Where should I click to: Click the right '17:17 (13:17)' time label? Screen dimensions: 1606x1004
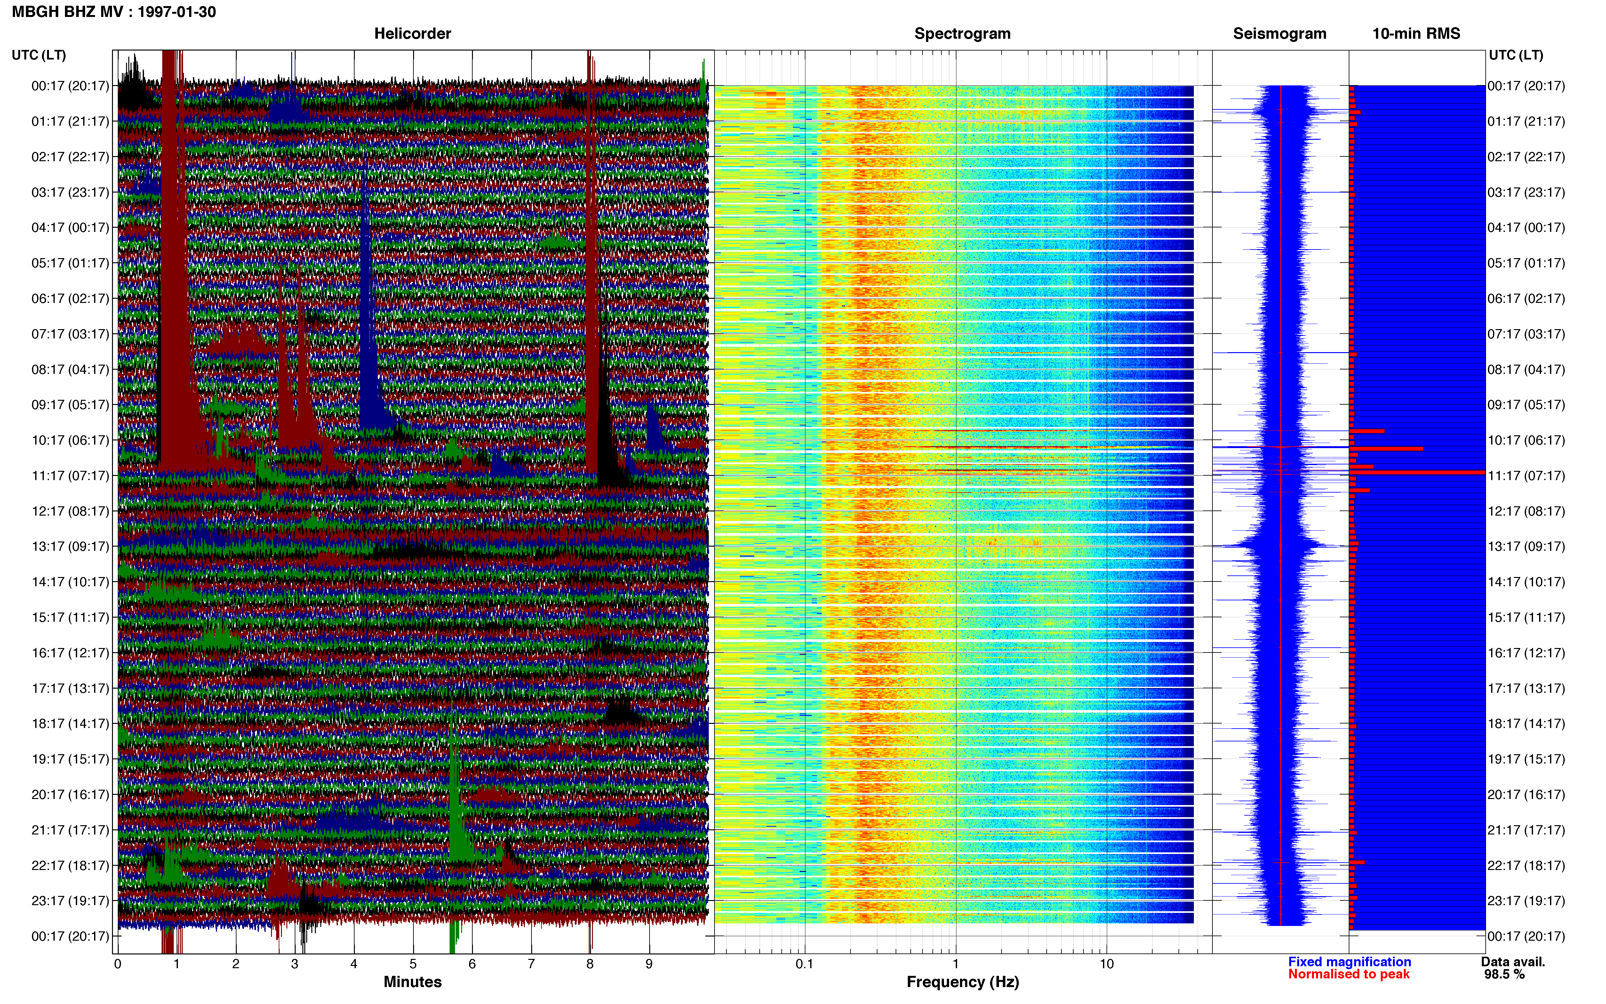point(1526,688)
